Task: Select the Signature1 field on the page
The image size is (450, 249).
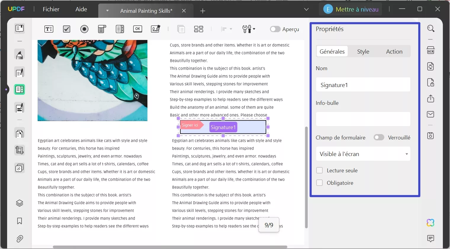Action: click(223, 127)
